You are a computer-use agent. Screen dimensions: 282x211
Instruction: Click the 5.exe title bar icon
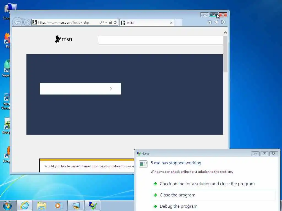139,154
